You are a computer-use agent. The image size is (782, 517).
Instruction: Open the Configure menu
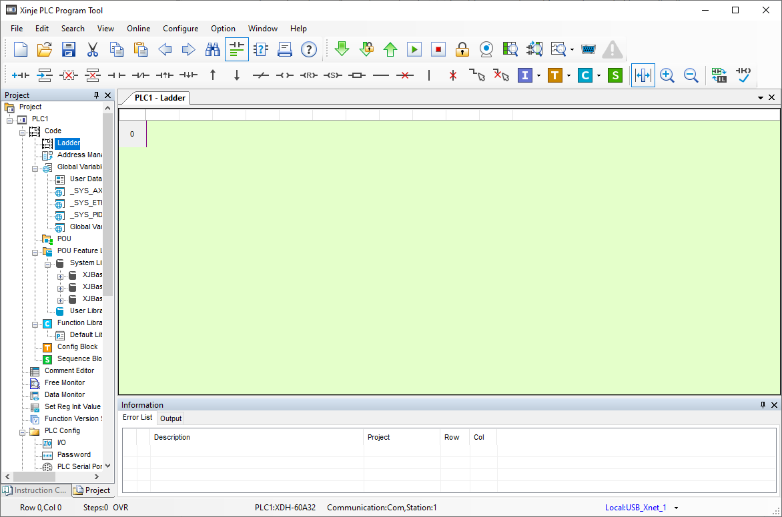(x=181, y=29)
